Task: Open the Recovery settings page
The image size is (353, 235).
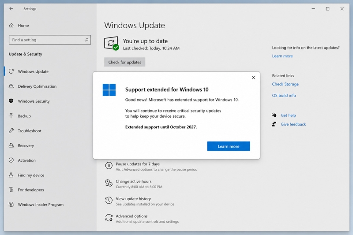Action: tap(26, 146)
